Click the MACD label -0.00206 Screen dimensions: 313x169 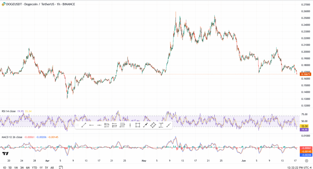tap(306, 155)
